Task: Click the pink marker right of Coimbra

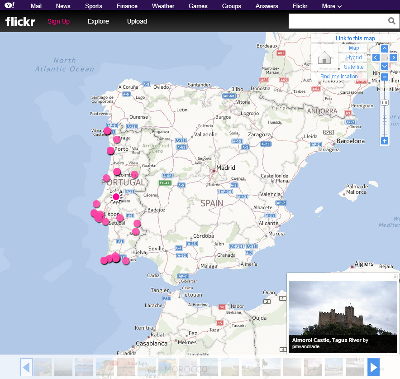Action: click(134, 174)
